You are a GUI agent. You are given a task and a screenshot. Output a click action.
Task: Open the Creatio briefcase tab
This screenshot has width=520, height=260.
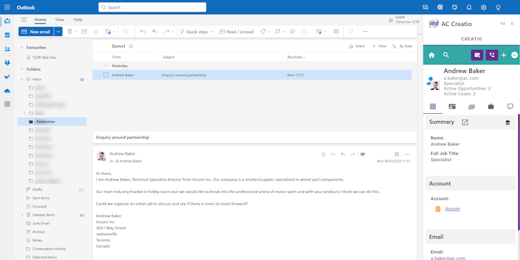coord(491,107)
